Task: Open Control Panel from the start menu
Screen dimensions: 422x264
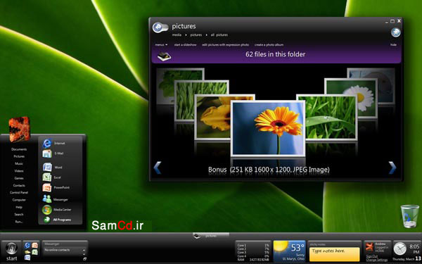Action: [19, 193]
